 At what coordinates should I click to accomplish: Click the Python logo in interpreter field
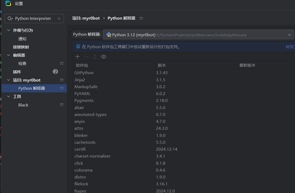pyautogui.click(x=108, y=35)
